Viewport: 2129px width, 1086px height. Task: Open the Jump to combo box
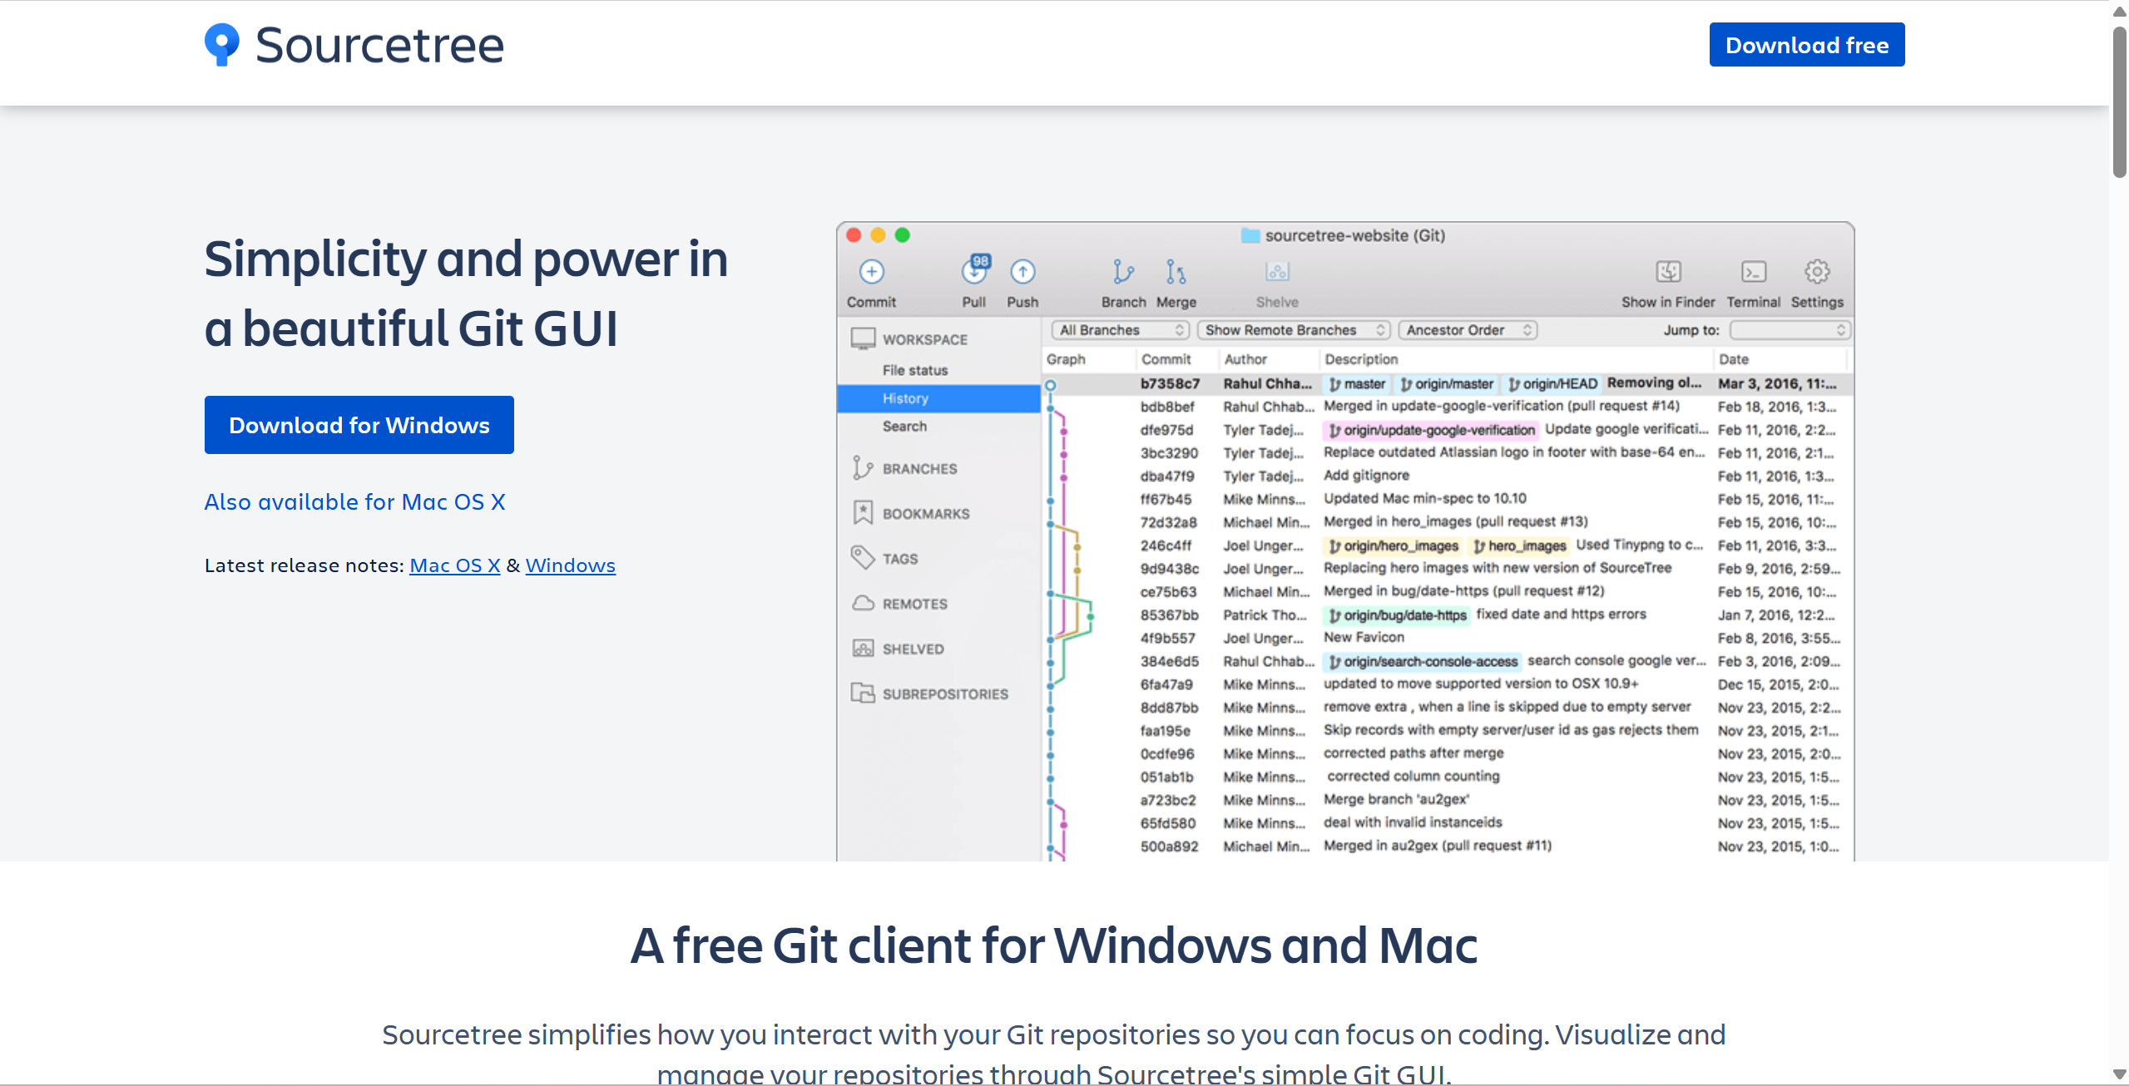[1790, 330]
